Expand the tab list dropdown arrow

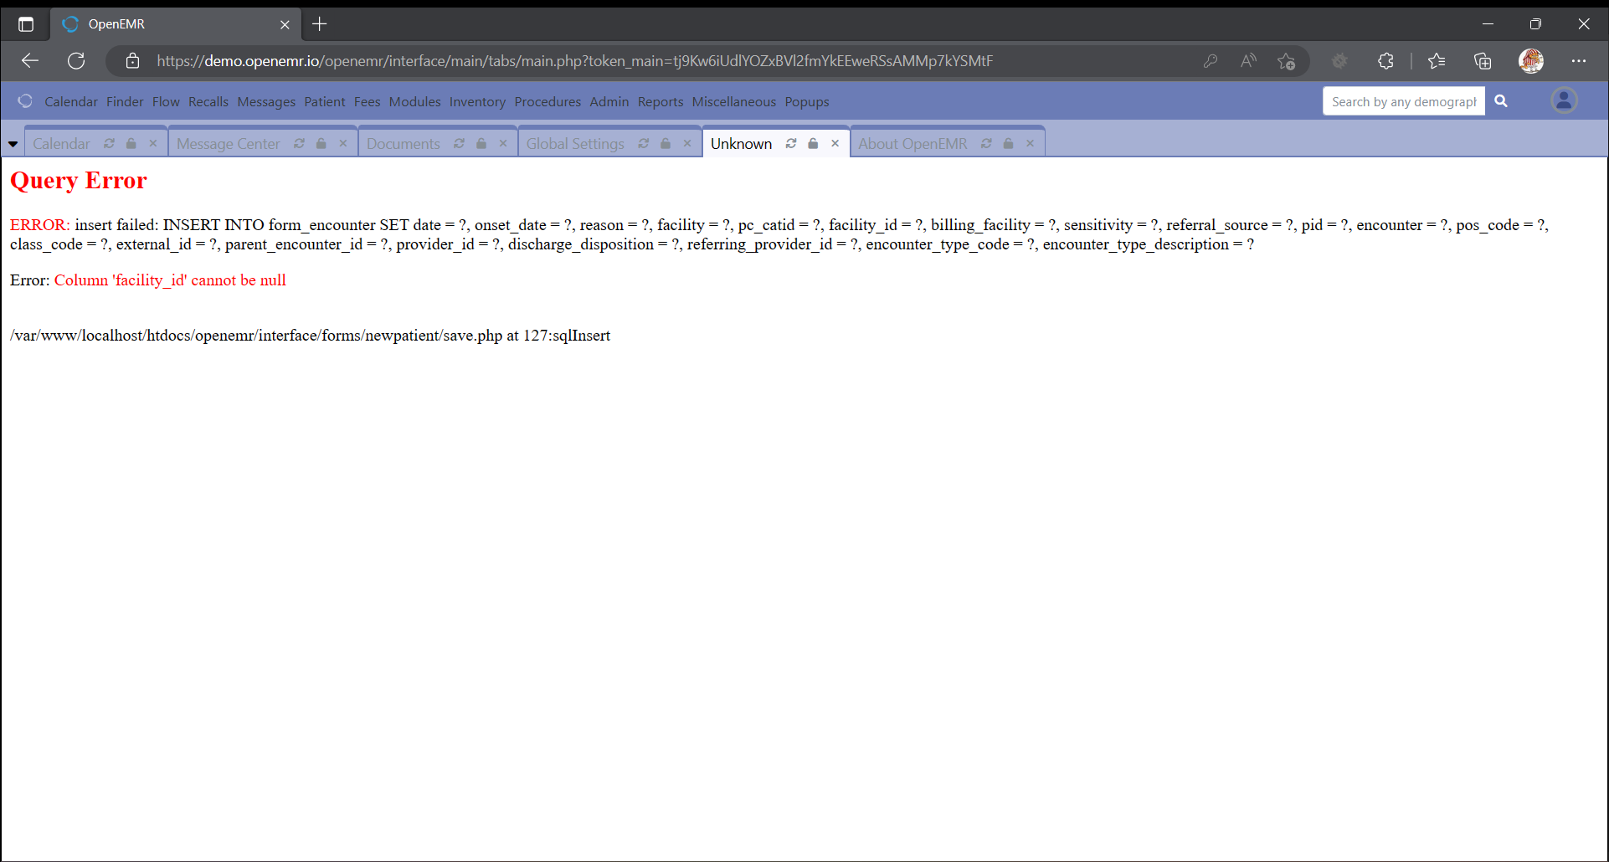(13, 143)
